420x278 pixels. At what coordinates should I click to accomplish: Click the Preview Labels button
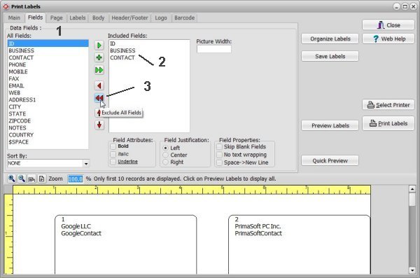tap(330, 125)
